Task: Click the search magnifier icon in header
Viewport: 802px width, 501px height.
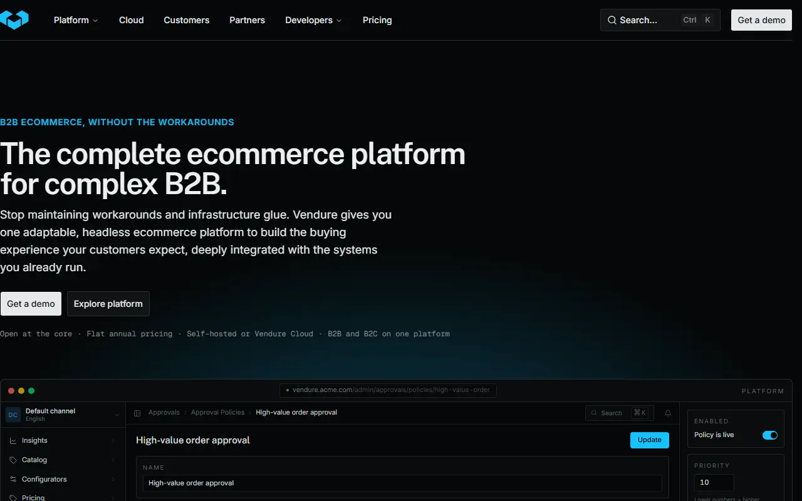Action: click(612, 20)
